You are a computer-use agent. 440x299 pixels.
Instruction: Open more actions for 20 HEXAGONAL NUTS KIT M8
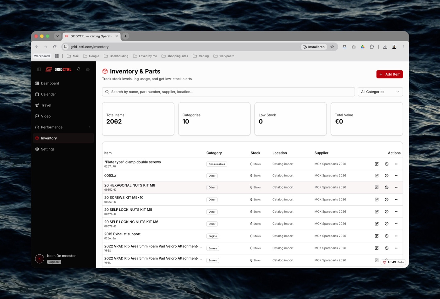(397, 187)
